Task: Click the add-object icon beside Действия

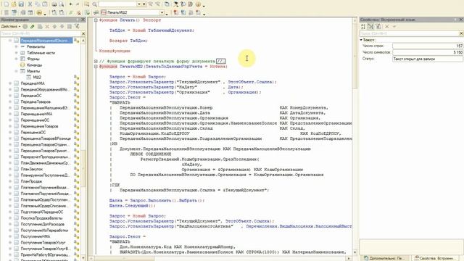Action: [x=25, y=26]
